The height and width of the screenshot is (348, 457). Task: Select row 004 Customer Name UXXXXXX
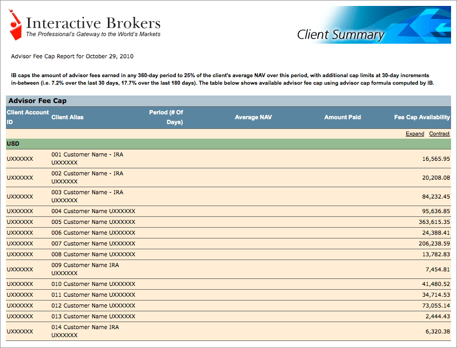[x=228, y=211]
